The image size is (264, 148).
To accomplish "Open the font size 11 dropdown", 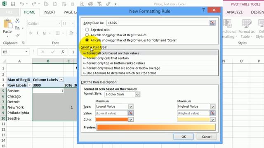I will (73, 23).
